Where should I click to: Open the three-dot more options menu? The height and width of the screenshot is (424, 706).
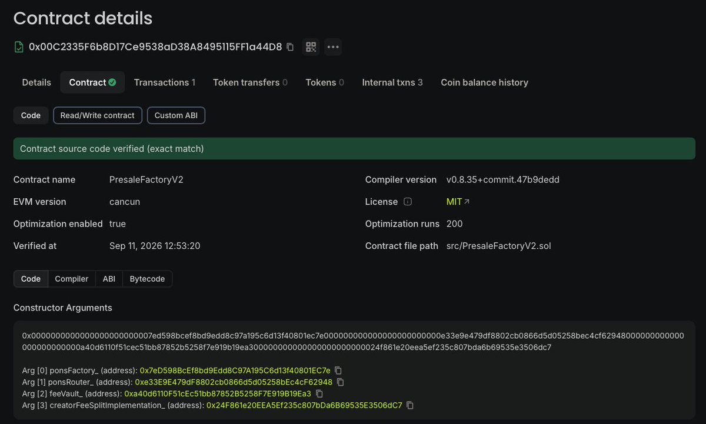coord(333,47)
